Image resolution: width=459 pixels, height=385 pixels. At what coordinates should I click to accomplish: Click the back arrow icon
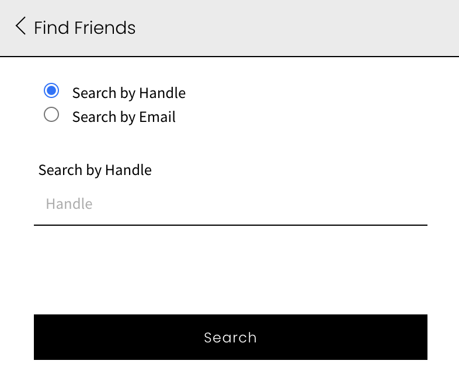click(21, 26)
